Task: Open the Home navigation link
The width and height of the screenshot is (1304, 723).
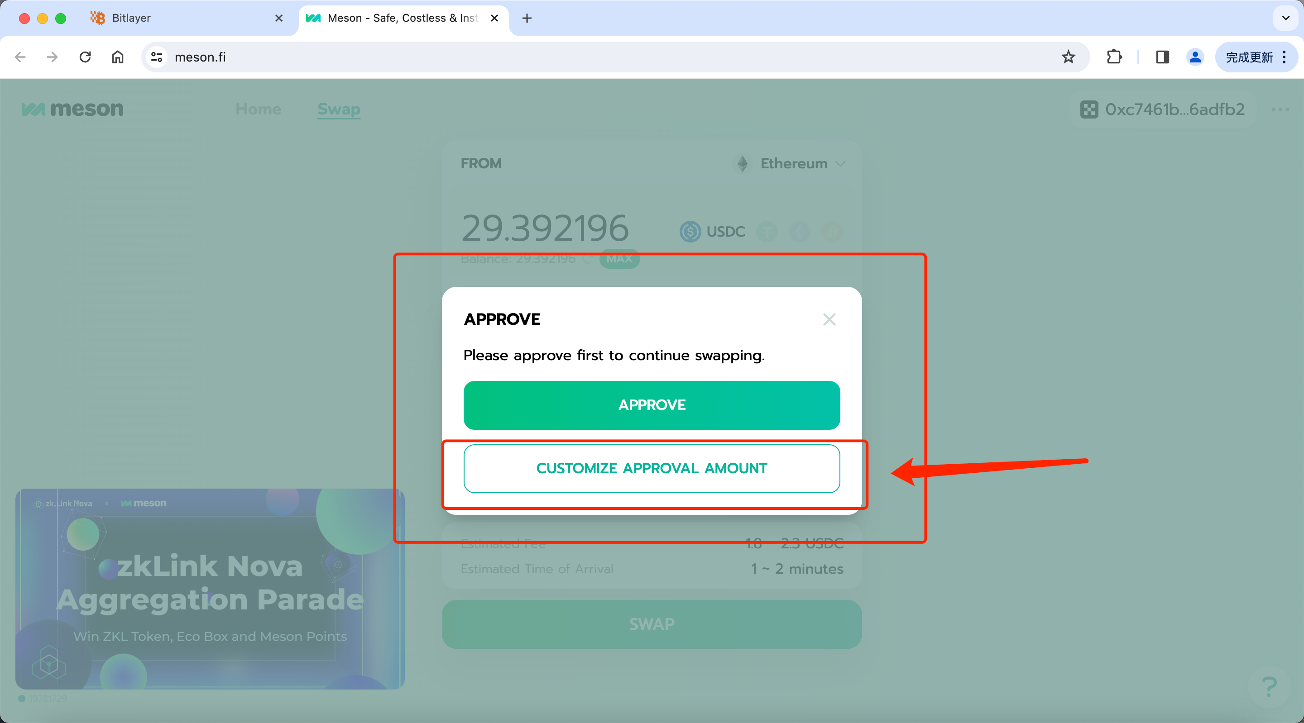Action: pos(258,109)
